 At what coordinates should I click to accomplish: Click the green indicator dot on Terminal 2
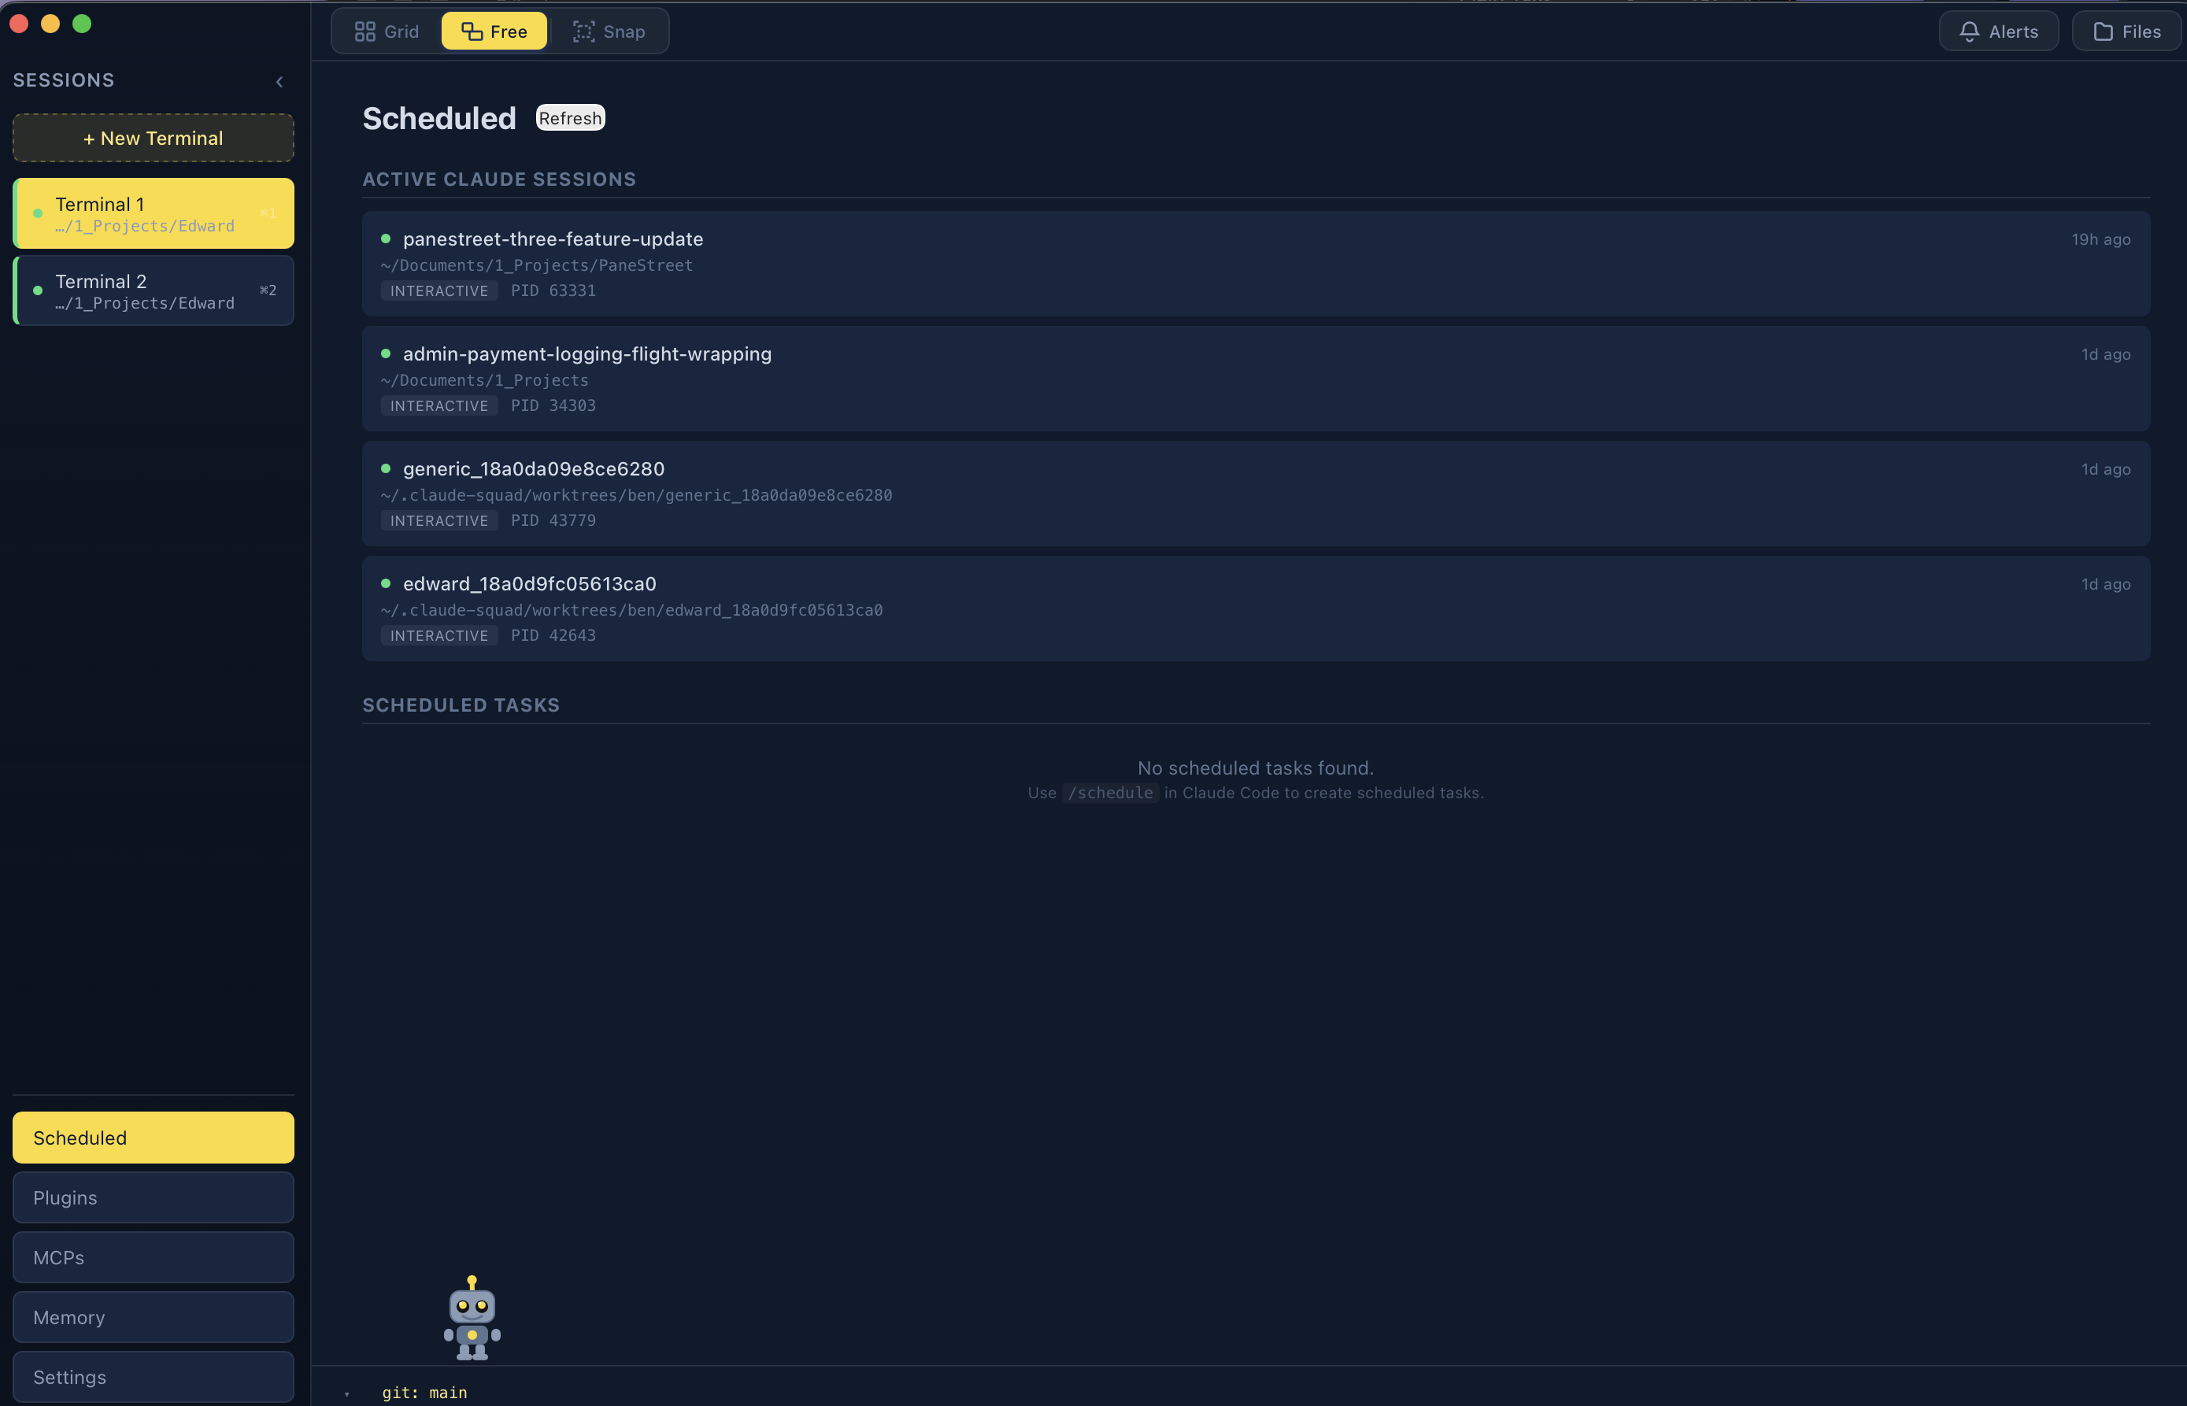coord(38,290)
